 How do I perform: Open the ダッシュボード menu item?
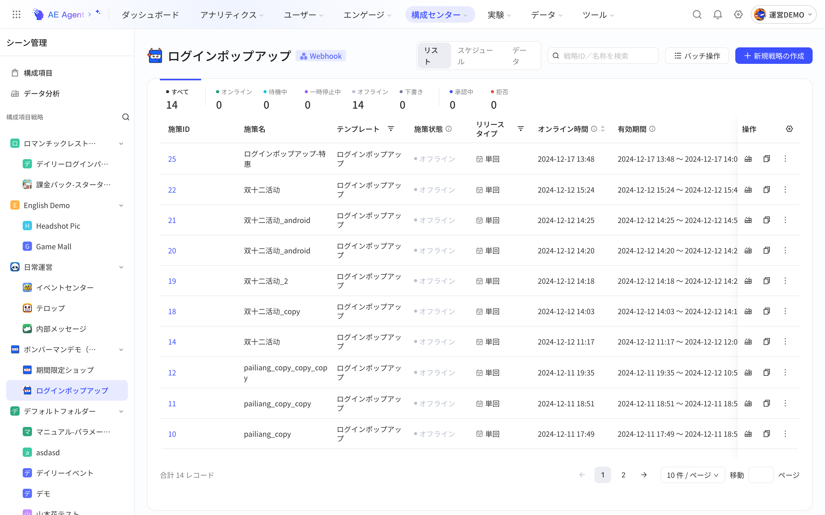click(150, 15)
